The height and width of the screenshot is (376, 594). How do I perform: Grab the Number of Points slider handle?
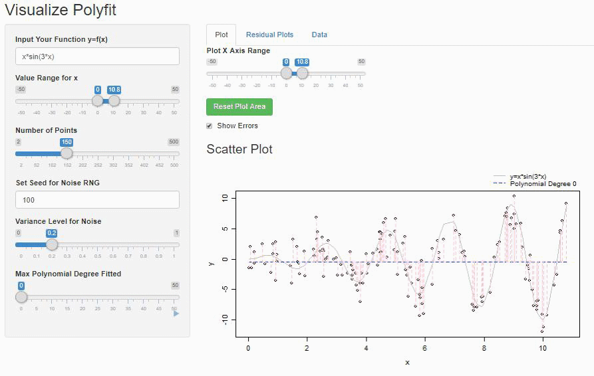(67, 153)
